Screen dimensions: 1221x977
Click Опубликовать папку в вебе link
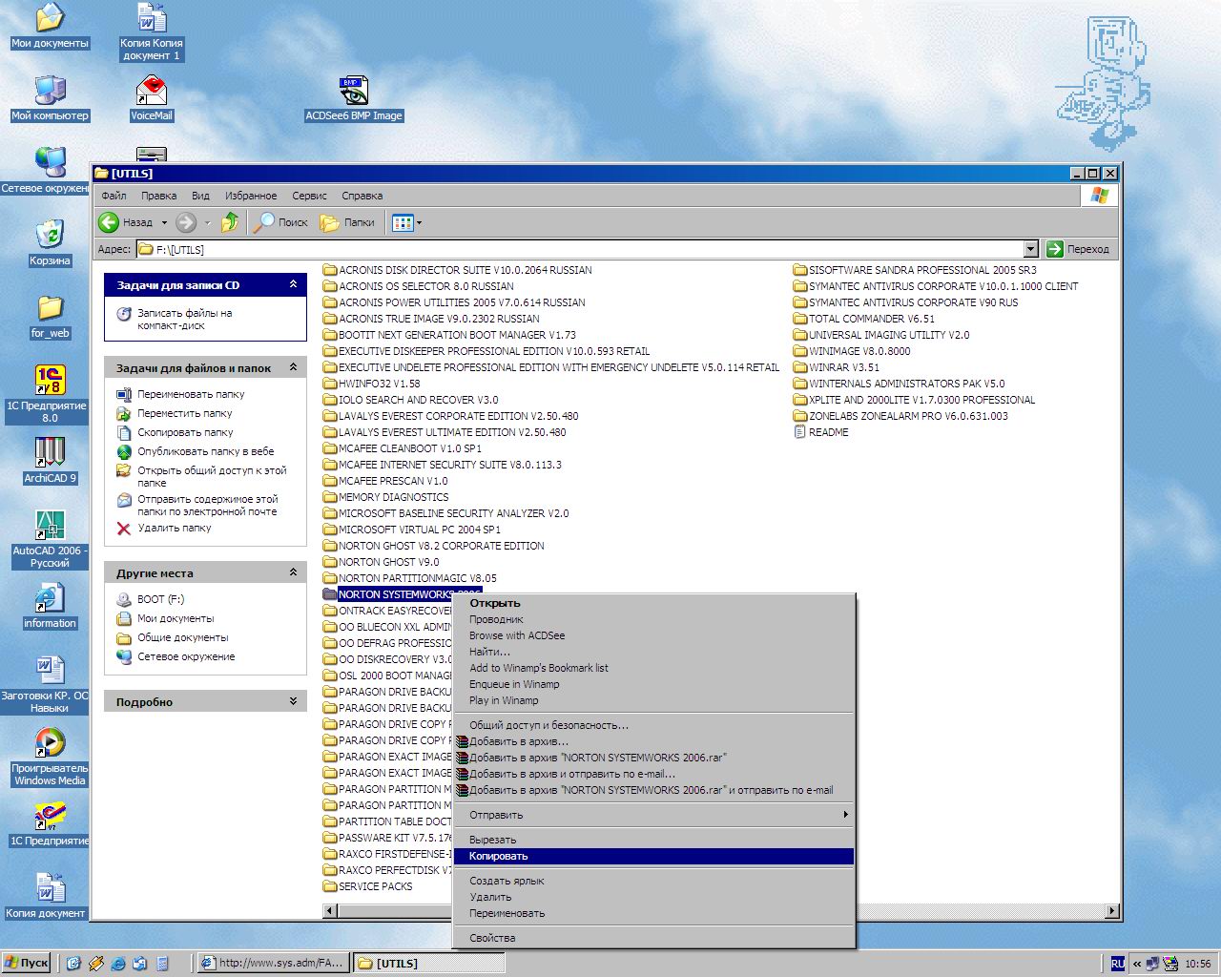[x=205, y=451]
